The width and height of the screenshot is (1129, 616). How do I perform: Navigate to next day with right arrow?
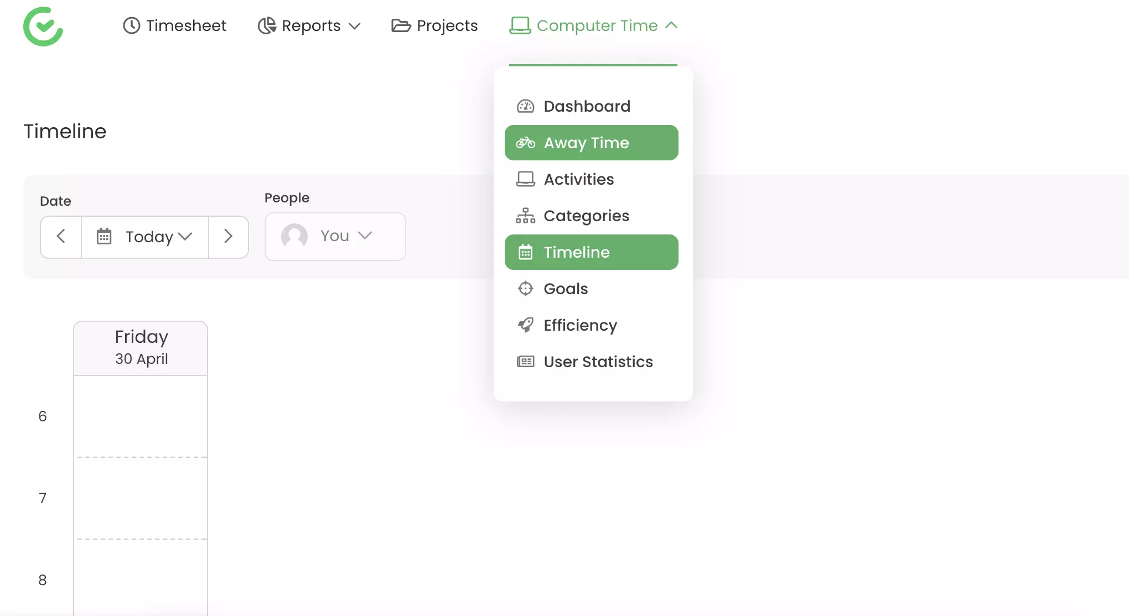229,237
